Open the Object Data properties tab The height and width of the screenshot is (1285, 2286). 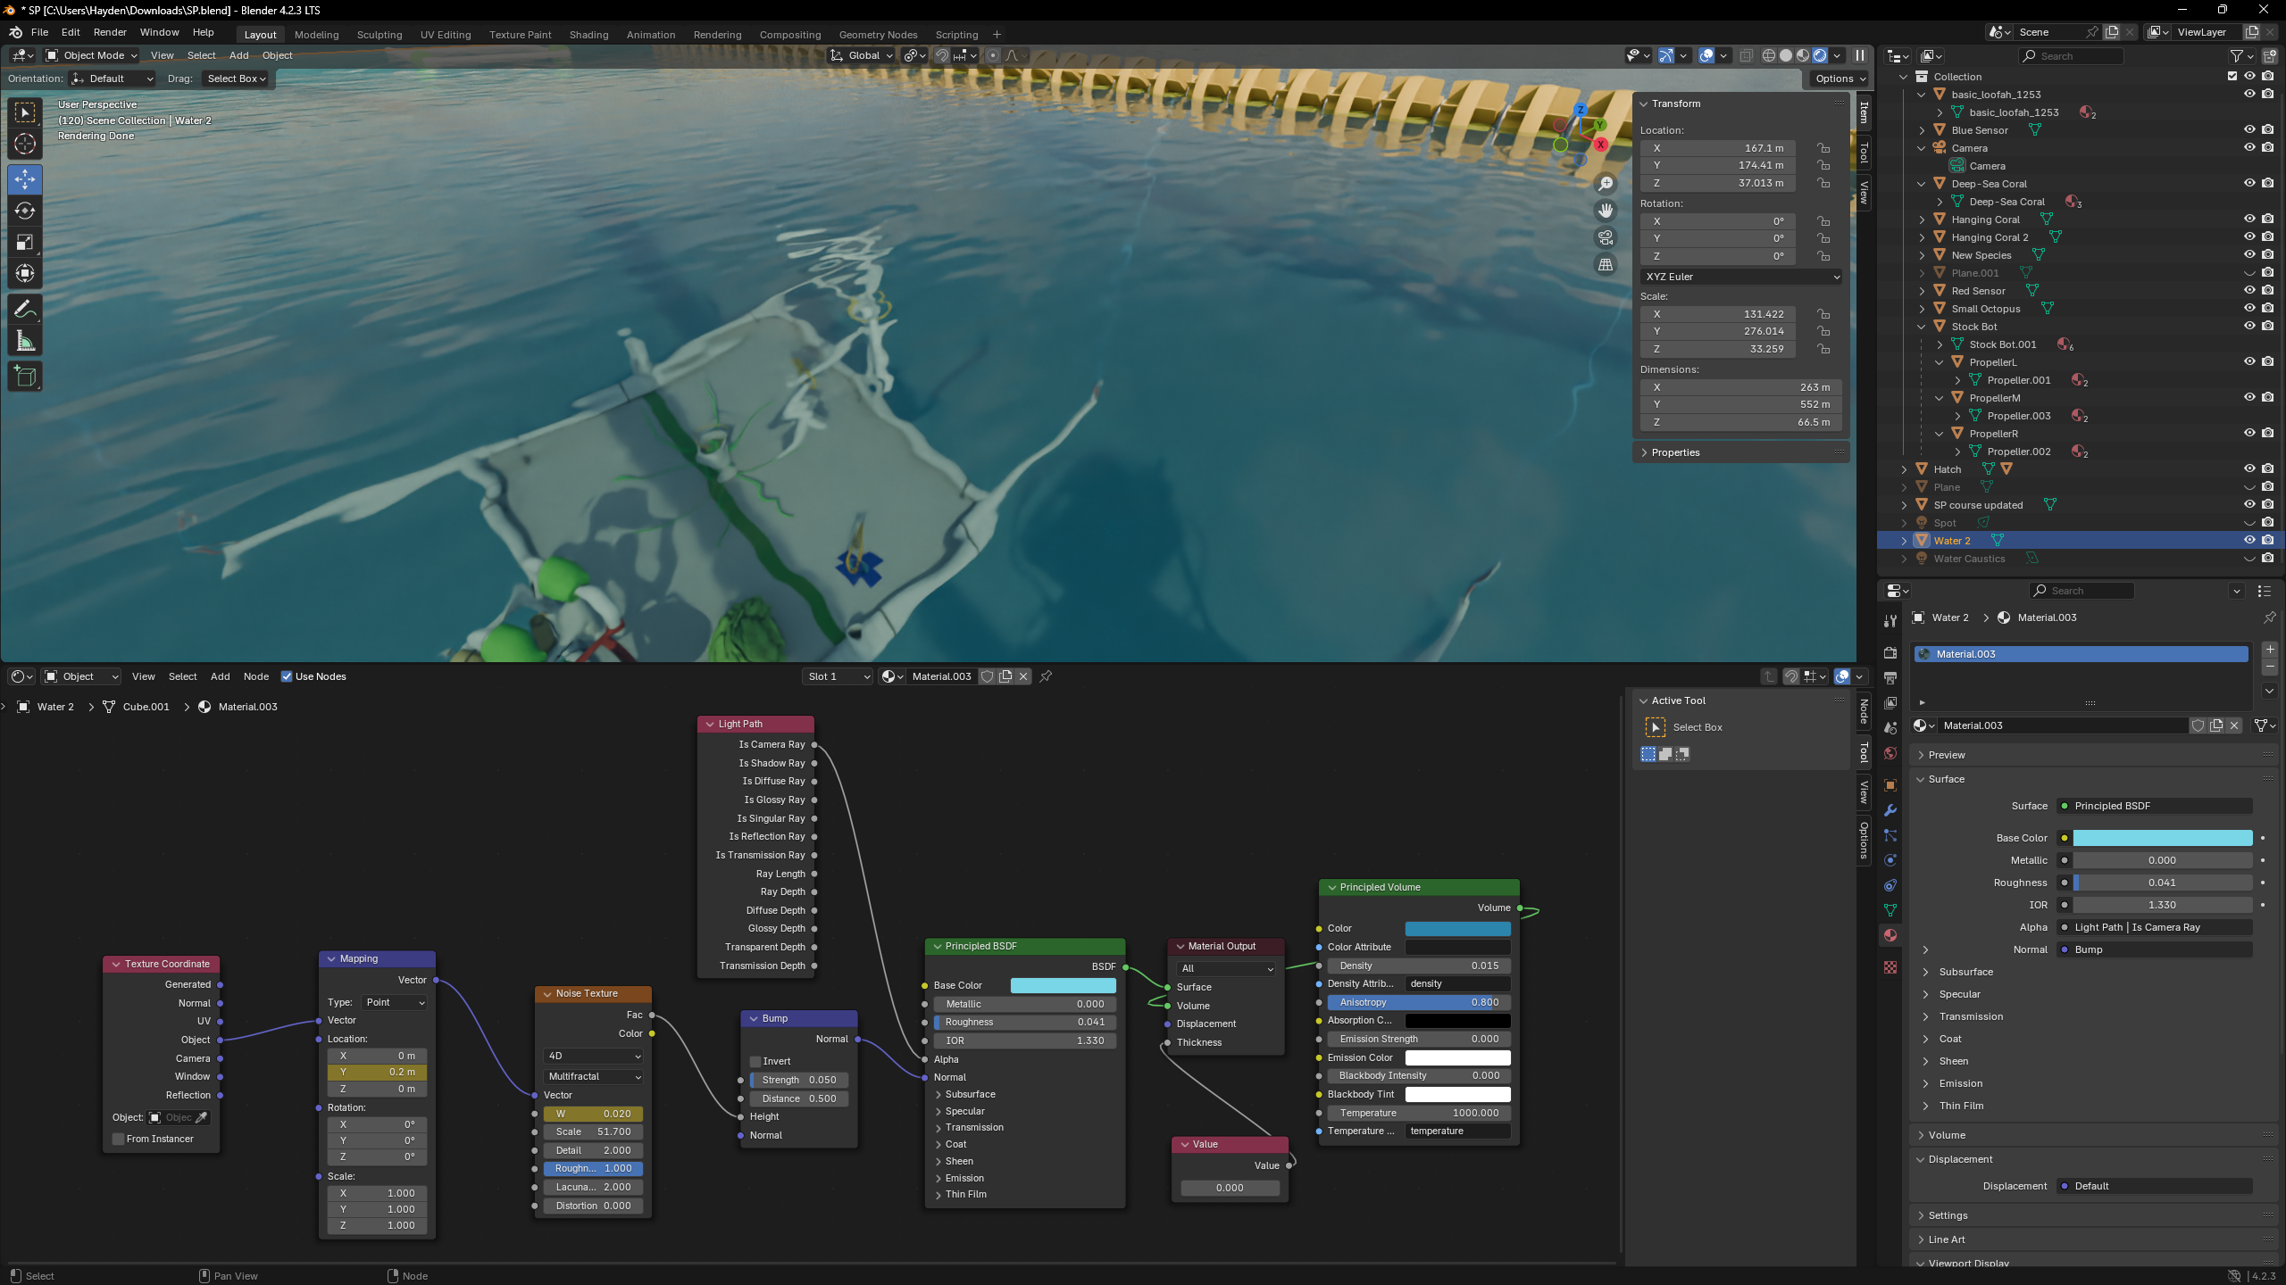1890,910
